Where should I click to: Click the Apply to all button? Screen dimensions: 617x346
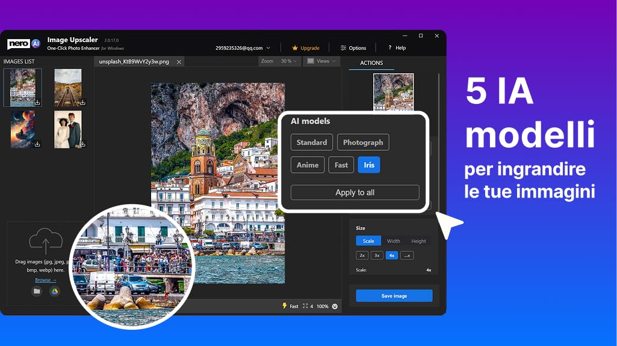point(355,192)
